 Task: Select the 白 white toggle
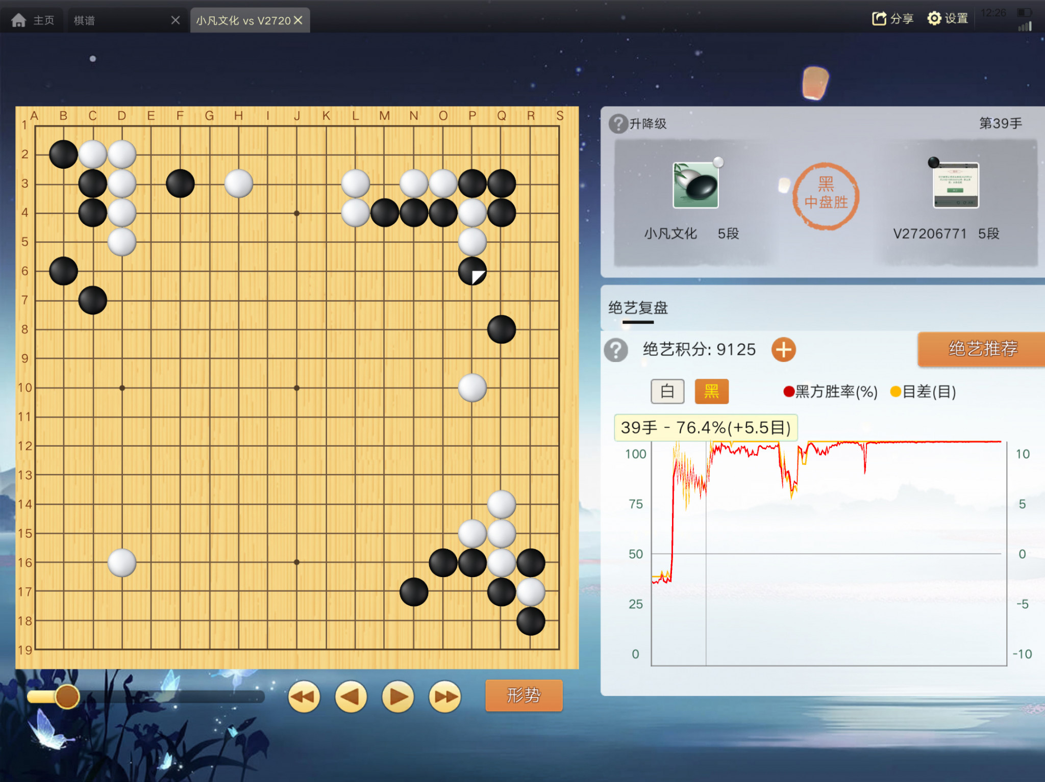pos(667,392)
